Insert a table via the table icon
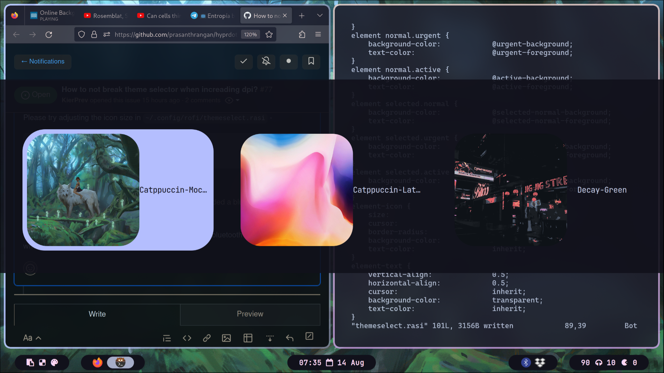The width and height of the screenshot is (664, 373). (x=248, y=338)
